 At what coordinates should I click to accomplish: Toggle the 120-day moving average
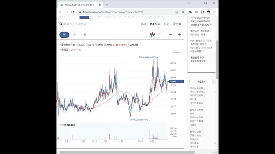tap(79, 50)
